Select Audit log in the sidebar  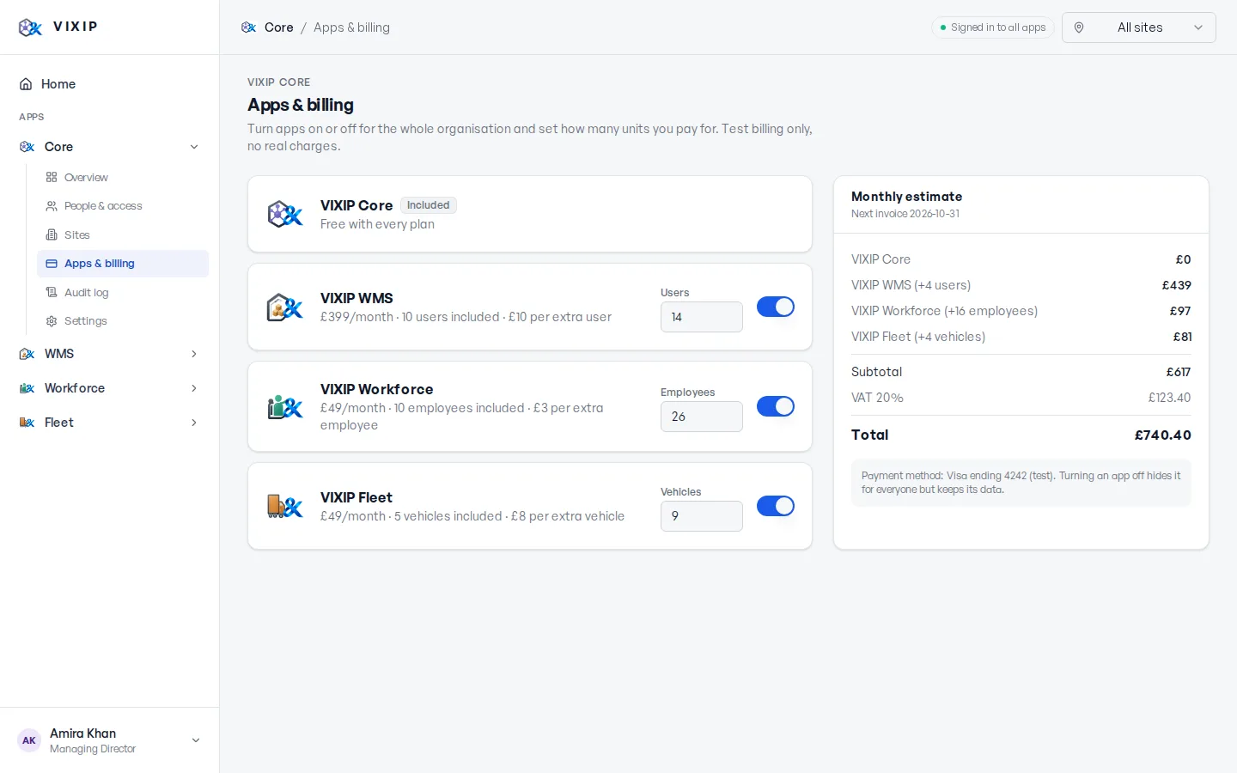click(123, 293)
